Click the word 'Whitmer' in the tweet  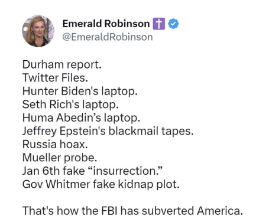tap(68, 184)
